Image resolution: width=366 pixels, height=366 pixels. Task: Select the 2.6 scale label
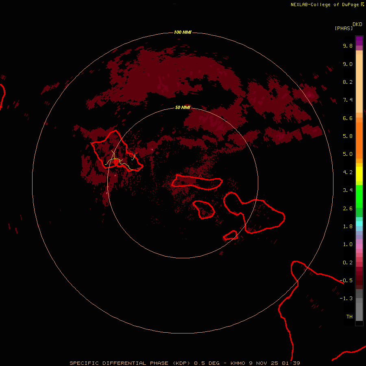(348, 209)
